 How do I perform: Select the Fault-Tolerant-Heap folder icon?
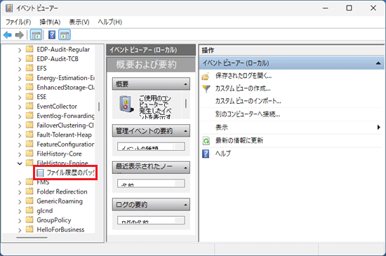click(x=29, y=135)
